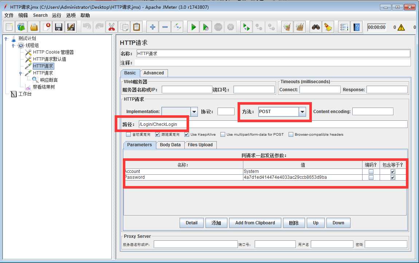Start remote engines icon
419x263 pixels.
246,27
